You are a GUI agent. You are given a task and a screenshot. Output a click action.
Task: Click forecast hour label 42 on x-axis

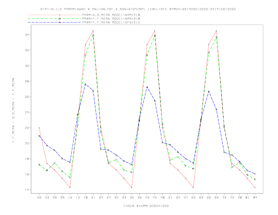pyautogui.click(x=147, y=197)
